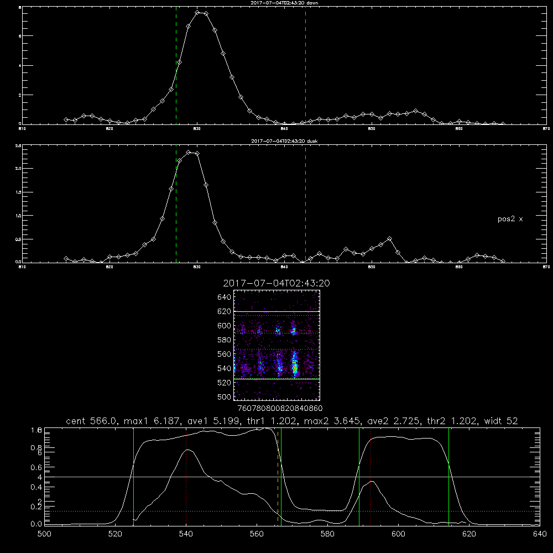Click the orange dashed center line in bottom plot
Screen dimensions: 553x553
click(x=278, y=477)
